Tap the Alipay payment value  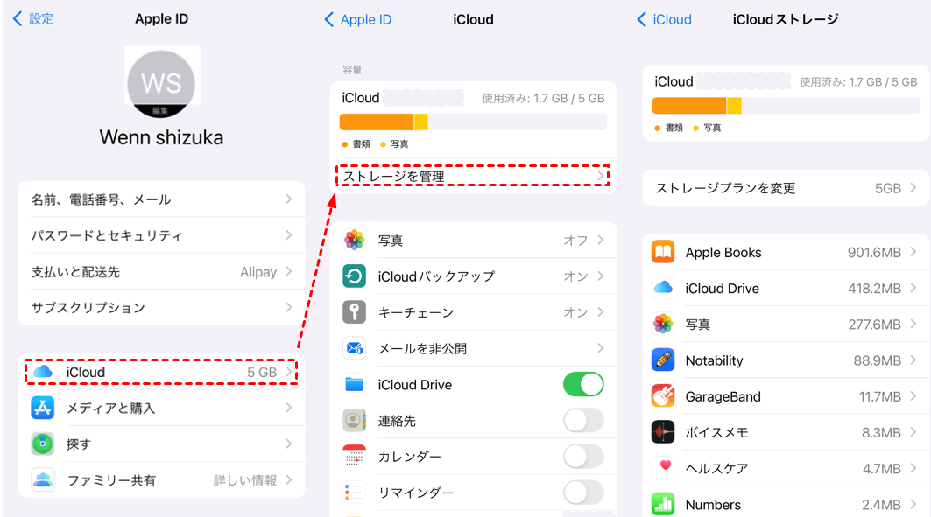258,271
